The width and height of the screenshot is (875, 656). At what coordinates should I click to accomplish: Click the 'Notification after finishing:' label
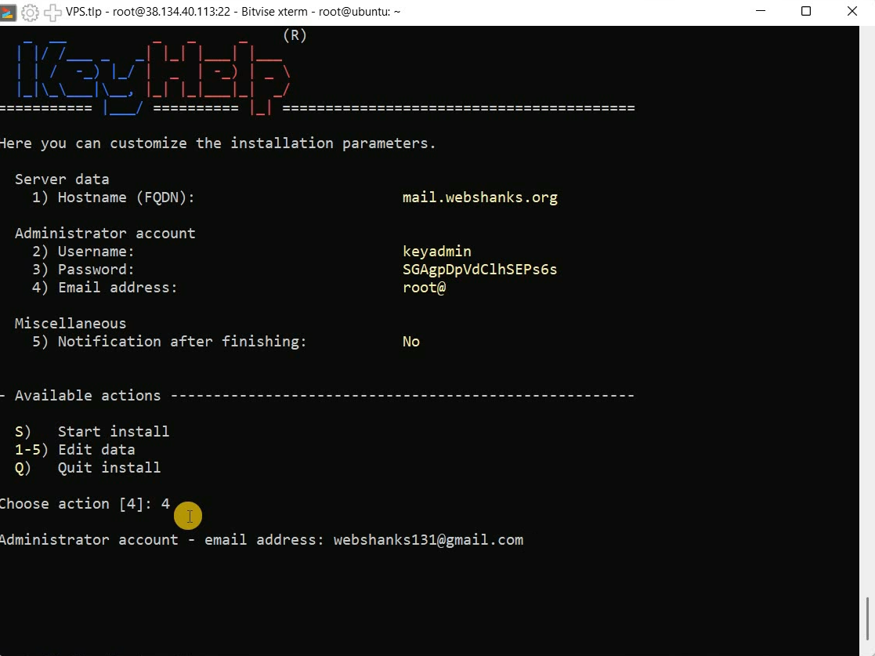click(x=183, y=342)
